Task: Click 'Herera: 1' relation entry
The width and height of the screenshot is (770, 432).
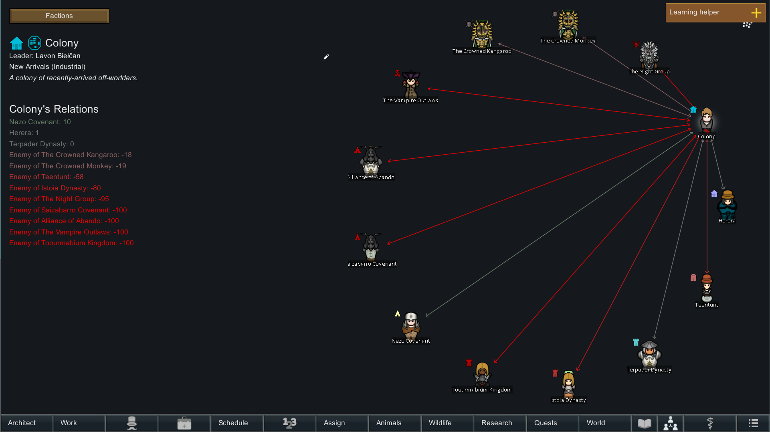Action: pos(24,133)
